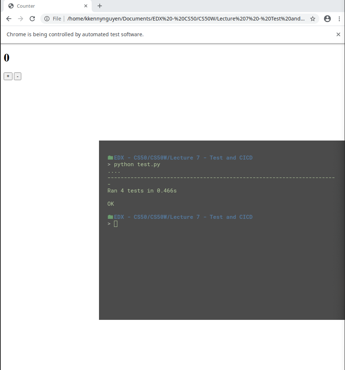Open the Chrome three-dot menu
This screenshot has width=345, height=370.
pyautogui.click(x=340, y=19)
